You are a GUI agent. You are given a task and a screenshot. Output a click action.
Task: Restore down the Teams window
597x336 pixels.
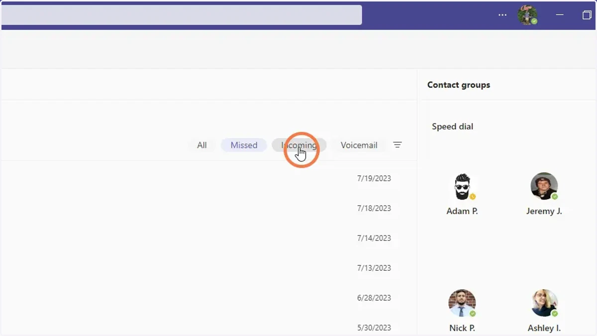587,15
